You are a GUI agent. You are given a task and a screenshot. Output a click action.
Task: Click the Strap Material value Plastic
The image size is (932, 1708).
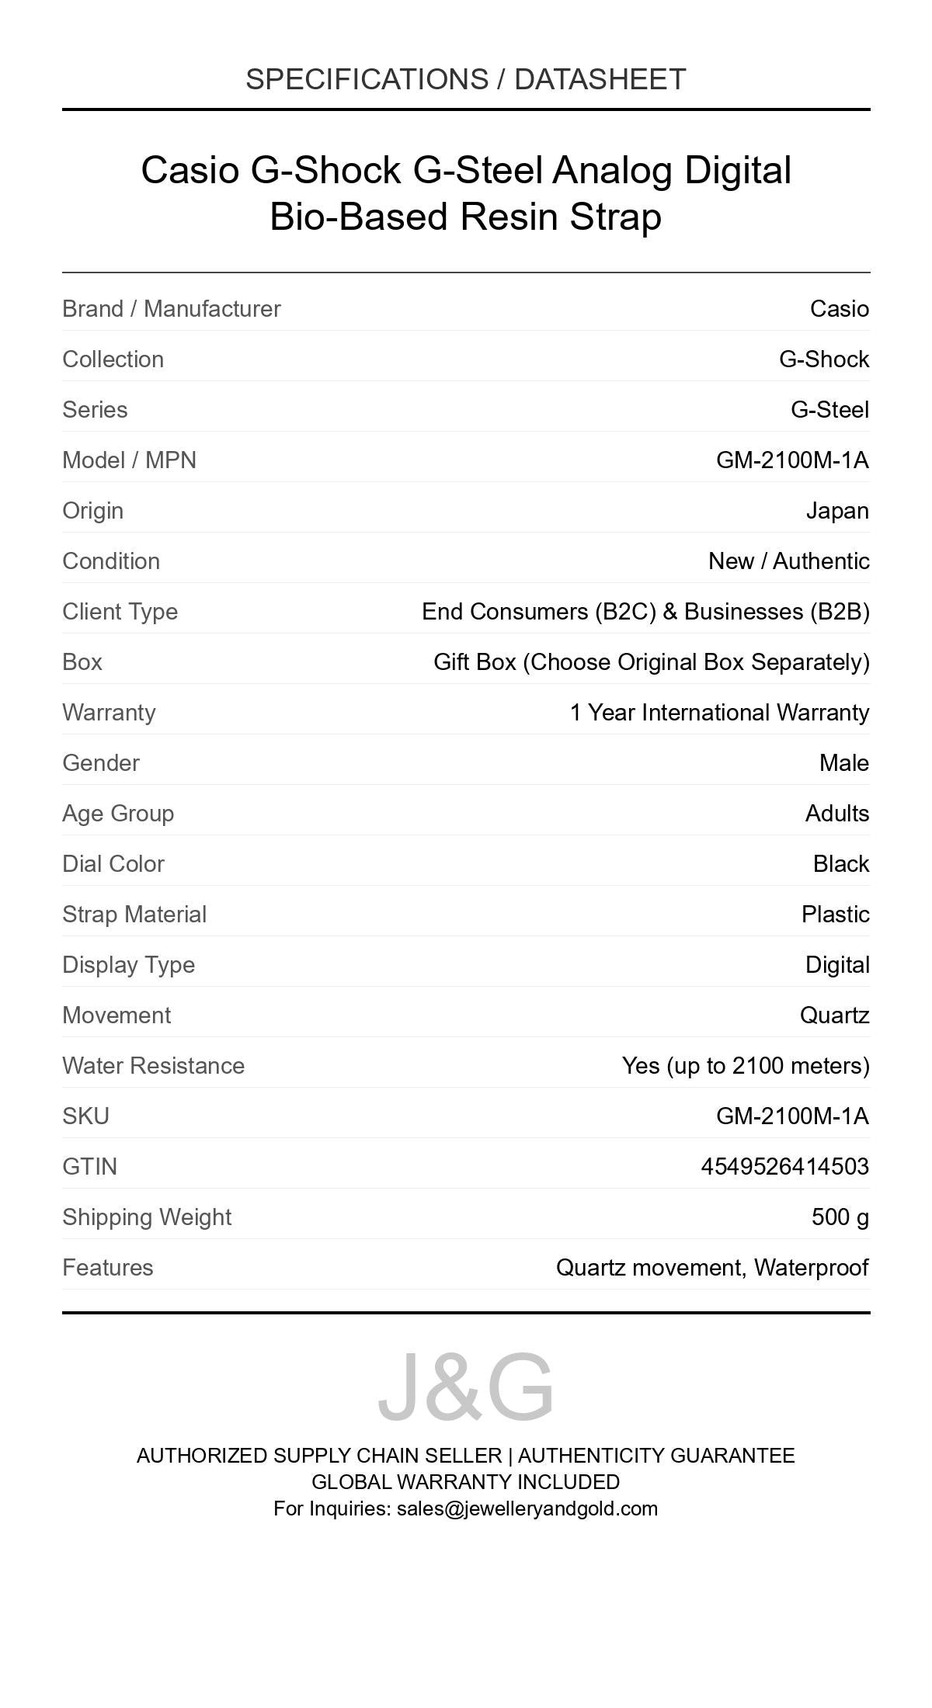tap(835, 914)
